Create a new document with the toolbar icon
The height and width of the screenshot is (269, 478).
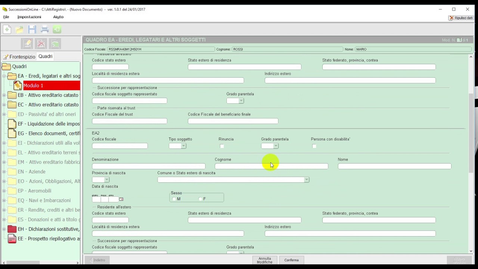(x=7, y=29)
